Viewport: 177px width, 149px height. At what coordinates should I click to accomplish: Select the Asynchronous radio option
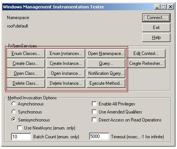(14, 104)
